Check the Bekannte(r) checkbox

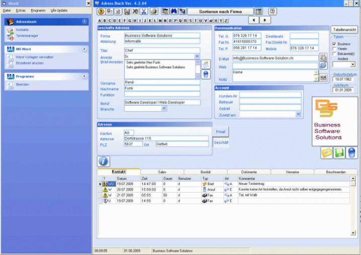tap(335, 53)
